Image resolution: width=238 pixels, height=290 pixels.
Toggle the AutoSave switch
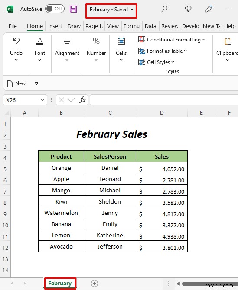[55, 9]
